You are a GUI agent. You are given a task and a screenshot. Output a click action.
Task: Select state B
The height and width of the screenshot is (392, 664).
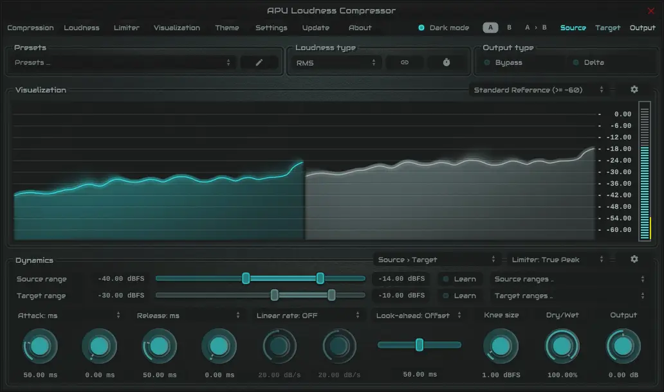509,28
